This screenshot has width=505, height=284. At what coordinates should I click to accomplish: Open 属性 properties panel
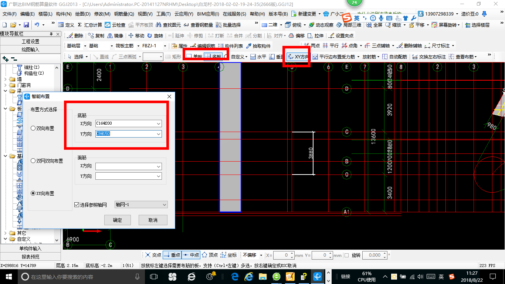(180, 46)
